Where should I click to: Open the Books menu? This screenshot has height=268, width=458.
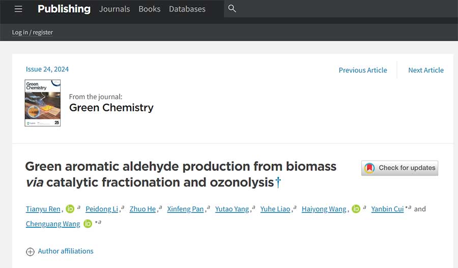click(150, 9)
